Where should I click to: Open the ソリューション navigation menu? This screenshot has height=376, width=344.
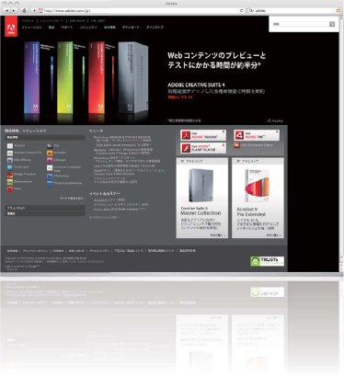coord(32,28)
